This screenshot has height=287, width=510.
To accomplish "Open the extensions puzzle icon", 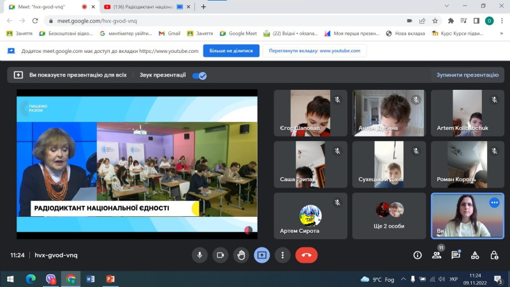I will 451,21.
